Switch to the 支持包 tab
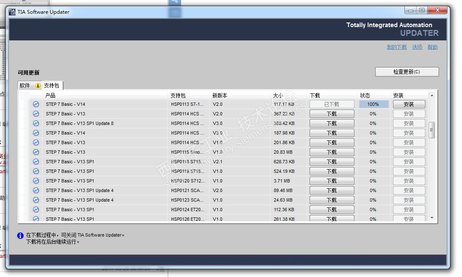The height and width of the screenshot is (277, 462). (52, 85)
